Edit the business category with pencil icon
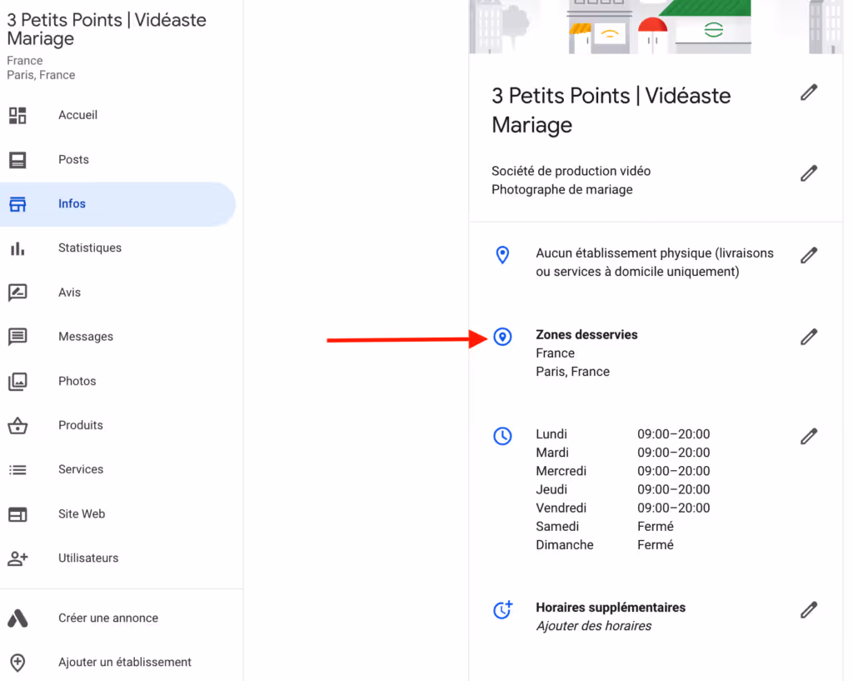853x681 pixels. pyautogui.click(x=809, y=173)
